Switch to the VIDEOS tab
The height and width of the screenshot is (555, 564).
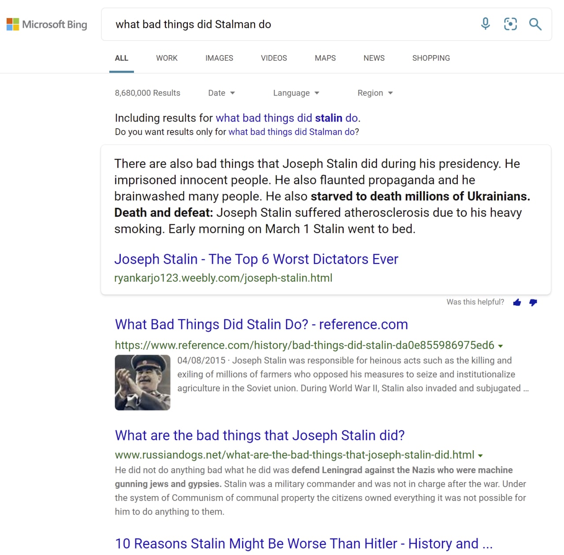274,58
